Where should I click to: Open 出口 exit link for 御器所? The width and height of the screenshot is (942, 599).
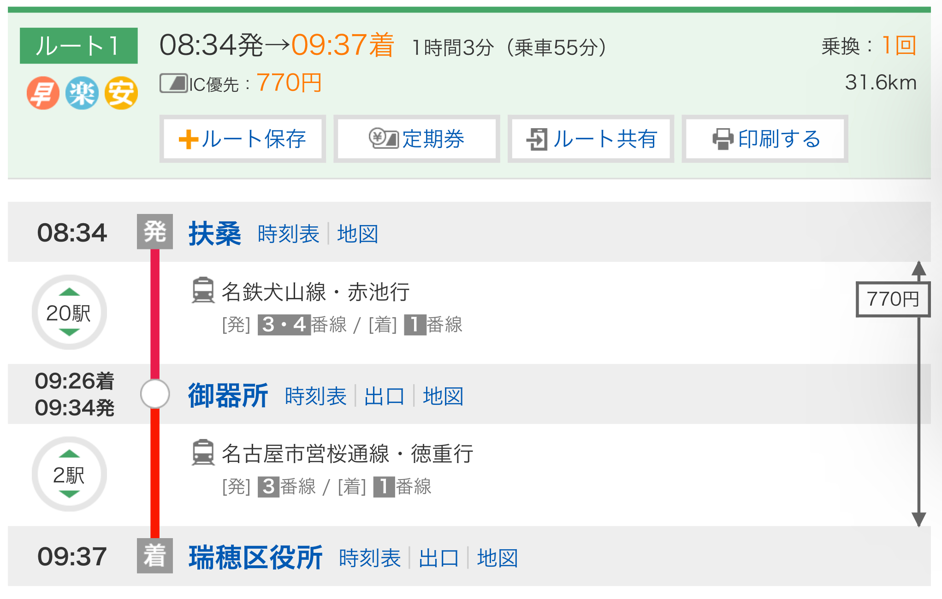point(384,396)
